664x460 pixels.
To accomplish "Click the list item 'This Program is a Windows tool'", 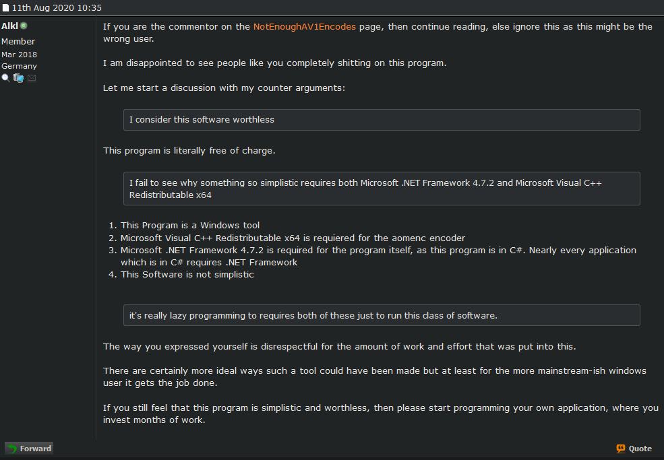I will 190,226.
